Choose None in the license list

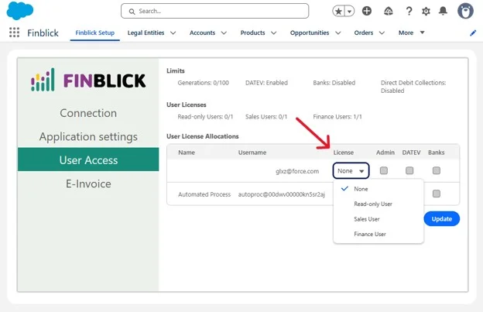[x=379, y=189]
